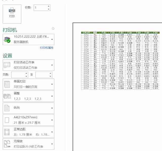Image resolution: width=162 pixels, height=151 pixels.
Task: Click the 无缩放 scaling icon
Action: [x=7, y=144]
